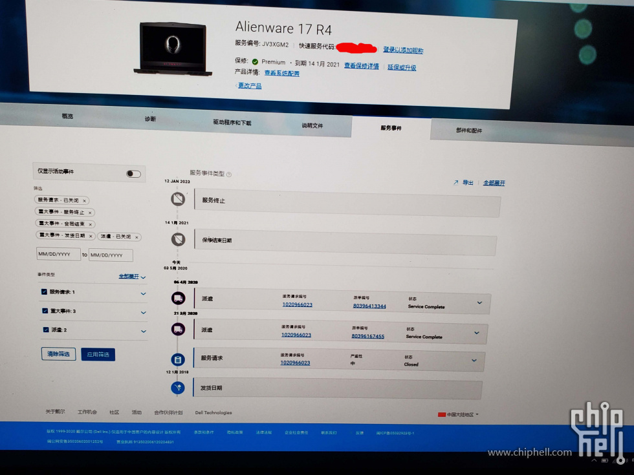Click the 保修结束日期 shield icon
634x475 pixels.
(179, 239)
